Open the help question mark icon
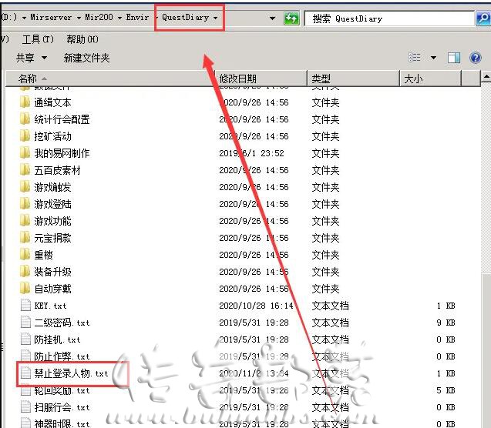The width and height of the screenshot is (491, 428). pyautogui.click(x=476, y=58)
